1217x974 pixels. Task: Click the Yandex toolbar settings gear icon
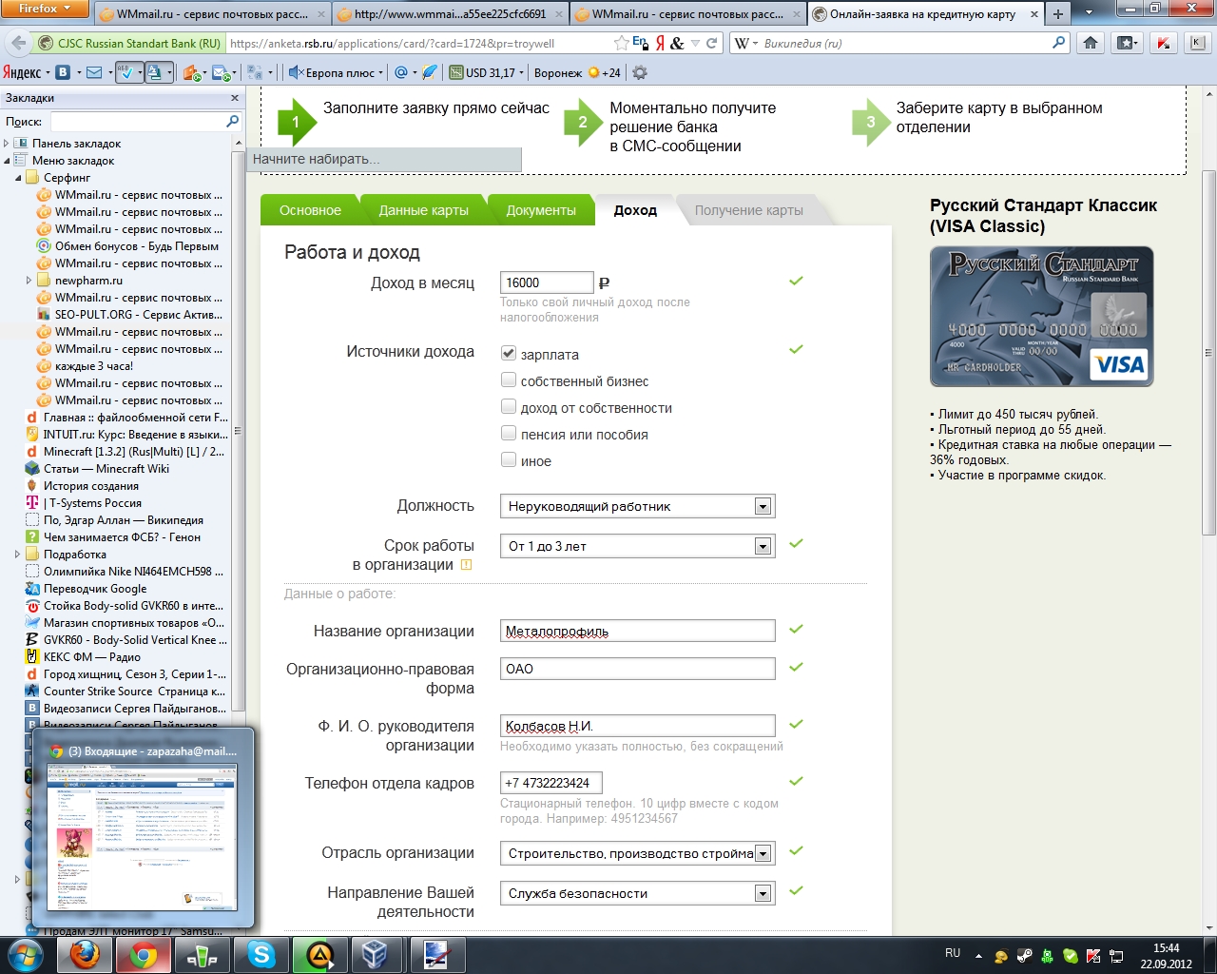640,72
